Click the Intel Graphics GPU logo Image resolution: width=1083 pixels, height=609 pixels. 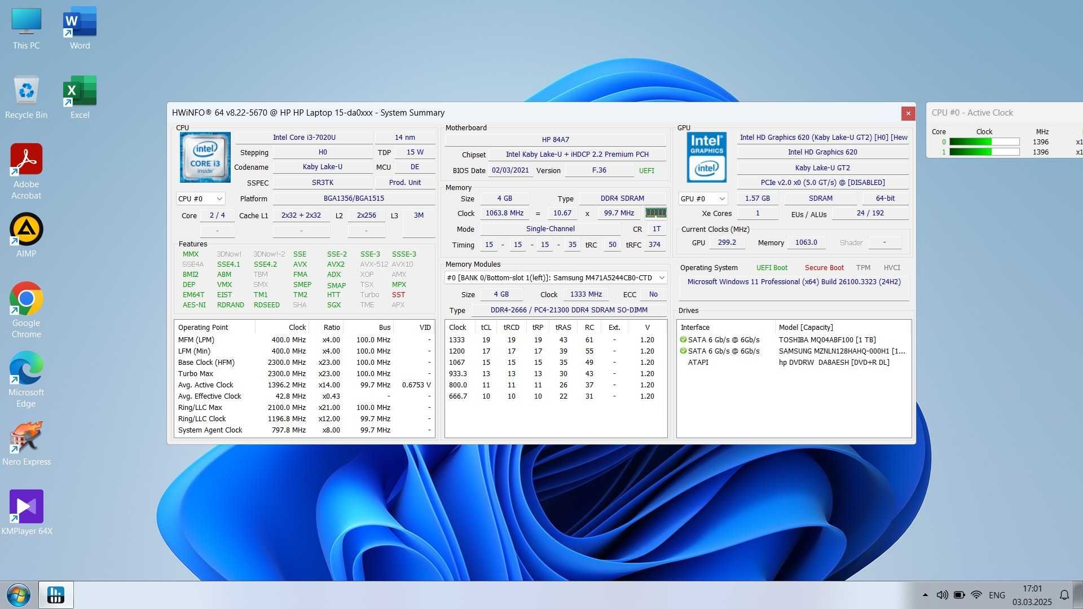[706, 157]
